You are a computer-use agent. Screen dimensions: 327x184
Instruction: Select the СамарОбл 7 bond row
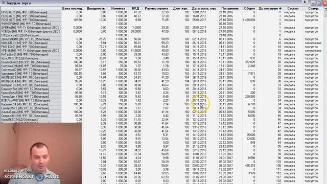(x=31, y=108)
